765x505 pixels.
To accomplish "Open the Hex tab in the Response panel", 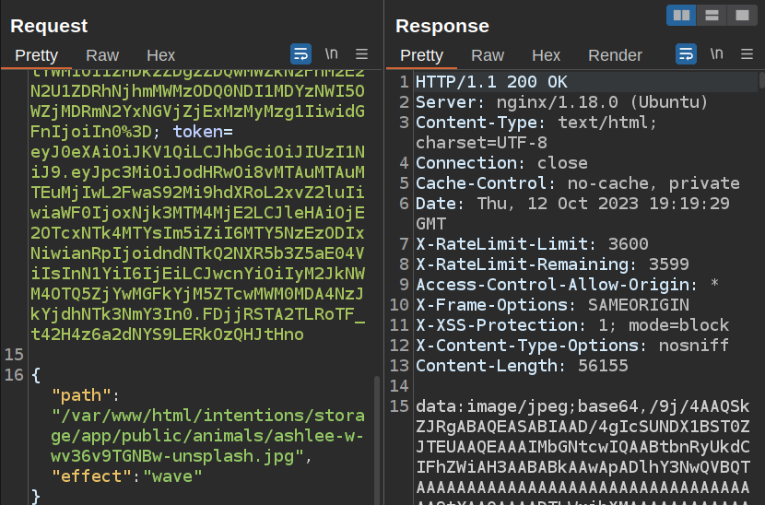I will coord(546,55).
